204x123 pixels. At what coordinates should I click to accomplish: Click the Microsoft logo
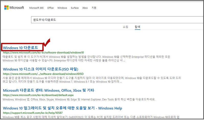(x=14, y=8)
